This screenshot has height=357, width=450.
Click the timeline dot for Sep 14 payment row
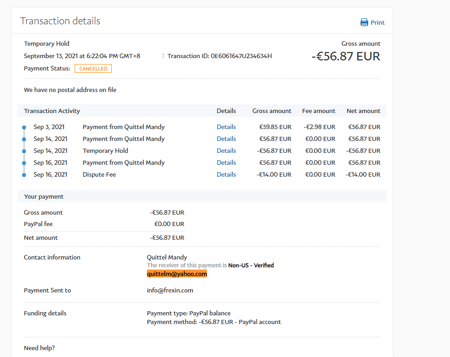pos(24,139)
